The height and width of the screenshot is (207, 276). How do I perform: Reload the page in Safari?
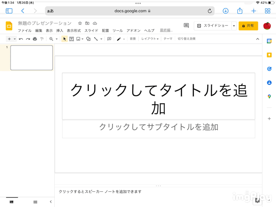209,11
